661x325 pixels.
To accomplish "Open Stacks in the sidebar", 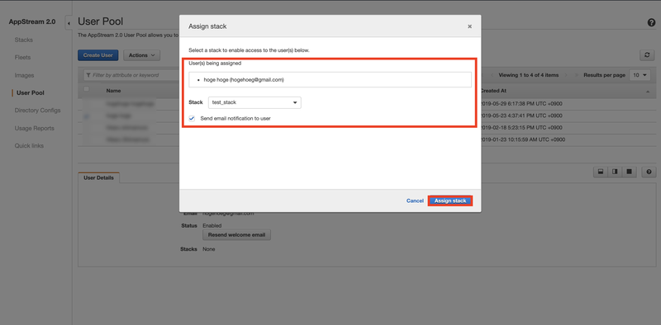I will click(24, 40).
